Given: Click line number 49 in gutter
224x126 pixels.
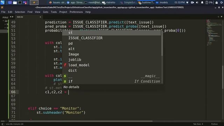Looking at the screenshot, I should coord(13,22).
